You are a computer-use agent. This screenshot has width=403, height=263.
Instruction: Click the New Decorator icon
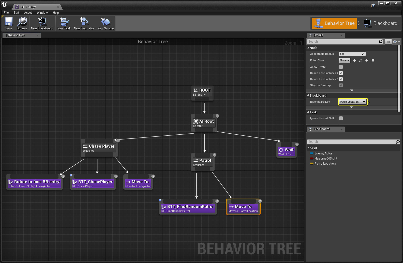tap(84, 23)
